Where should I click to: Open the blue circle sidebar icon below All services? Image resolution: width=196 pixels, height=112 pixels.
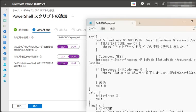coord(5,31)
